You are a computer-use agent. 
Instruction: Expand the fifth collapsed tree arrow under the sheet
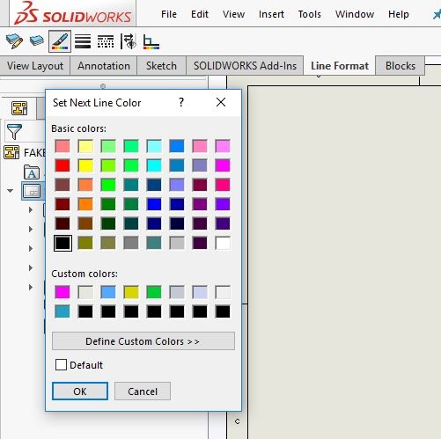click(31, 287)
